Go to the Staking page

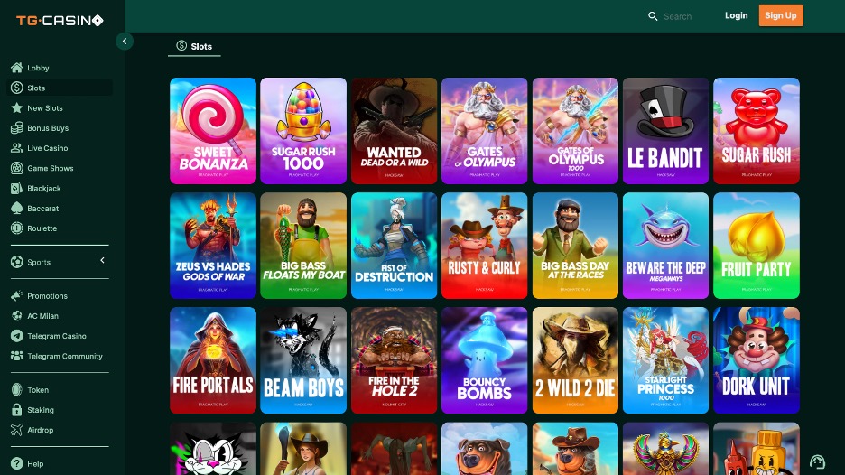41,410
